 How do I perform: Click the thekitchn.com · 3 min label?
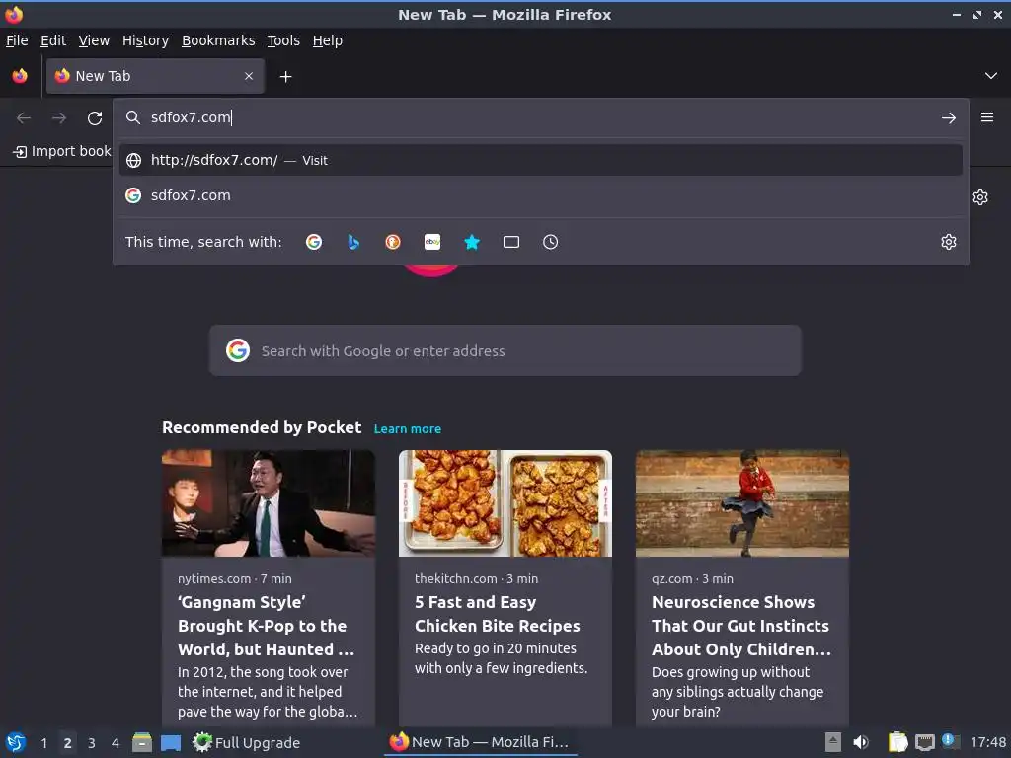point(476,578)
